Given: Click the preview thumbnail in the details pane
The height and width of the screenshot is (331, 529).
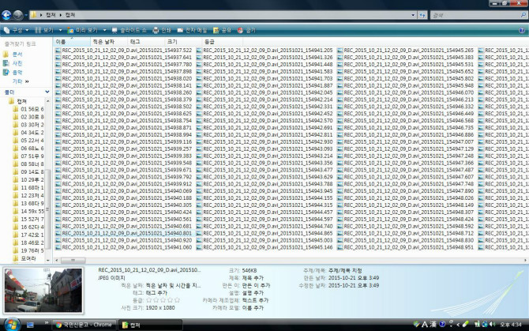Looking at the screenshot, I should [x=43, y=291].
